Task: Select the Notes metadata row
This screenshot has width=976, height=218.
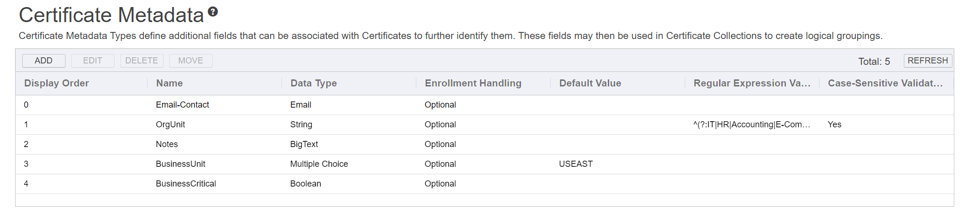Action: pyautogui.click(x=167, y=144)
